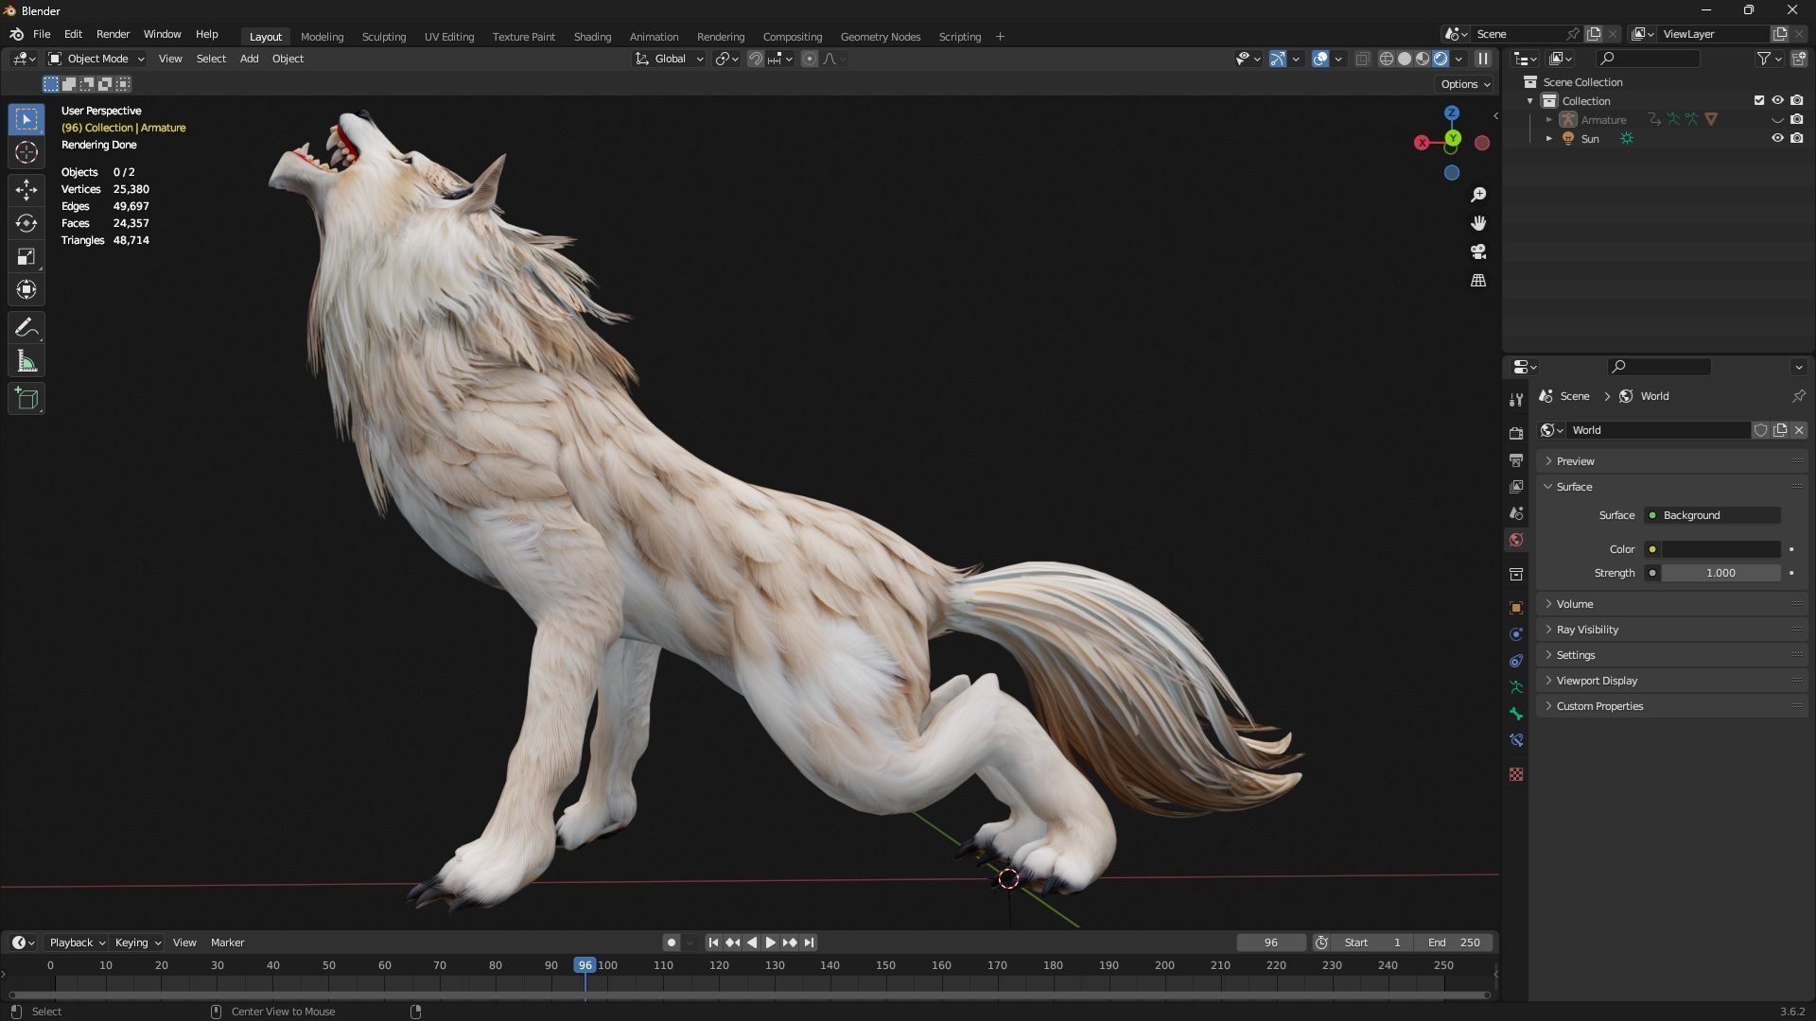Open the Object Mode dropdown
1816x1021 pixels.
click(x=96, y=59)
